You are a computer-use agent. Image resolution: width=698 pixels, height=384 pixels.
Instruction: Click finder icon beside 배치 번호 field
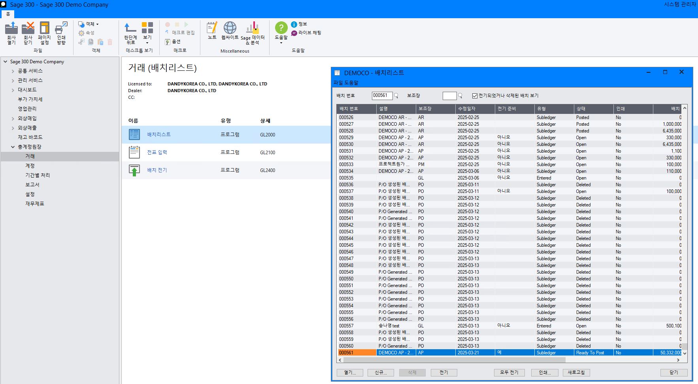point(396,95)
